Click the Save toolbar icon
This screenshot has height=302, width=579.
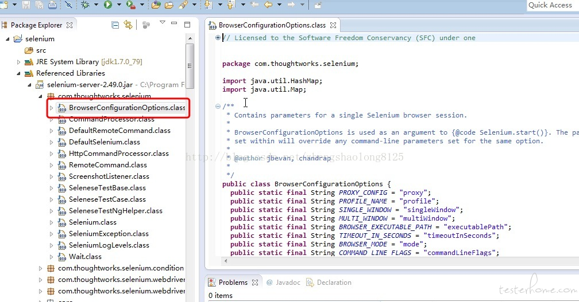tap(26, 5)
